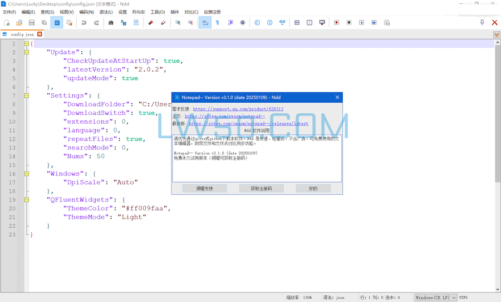Open the gitee notepad-- homepage link
Image resolution: width=501 pixels, height=302 pixels.
coord(225,116)
